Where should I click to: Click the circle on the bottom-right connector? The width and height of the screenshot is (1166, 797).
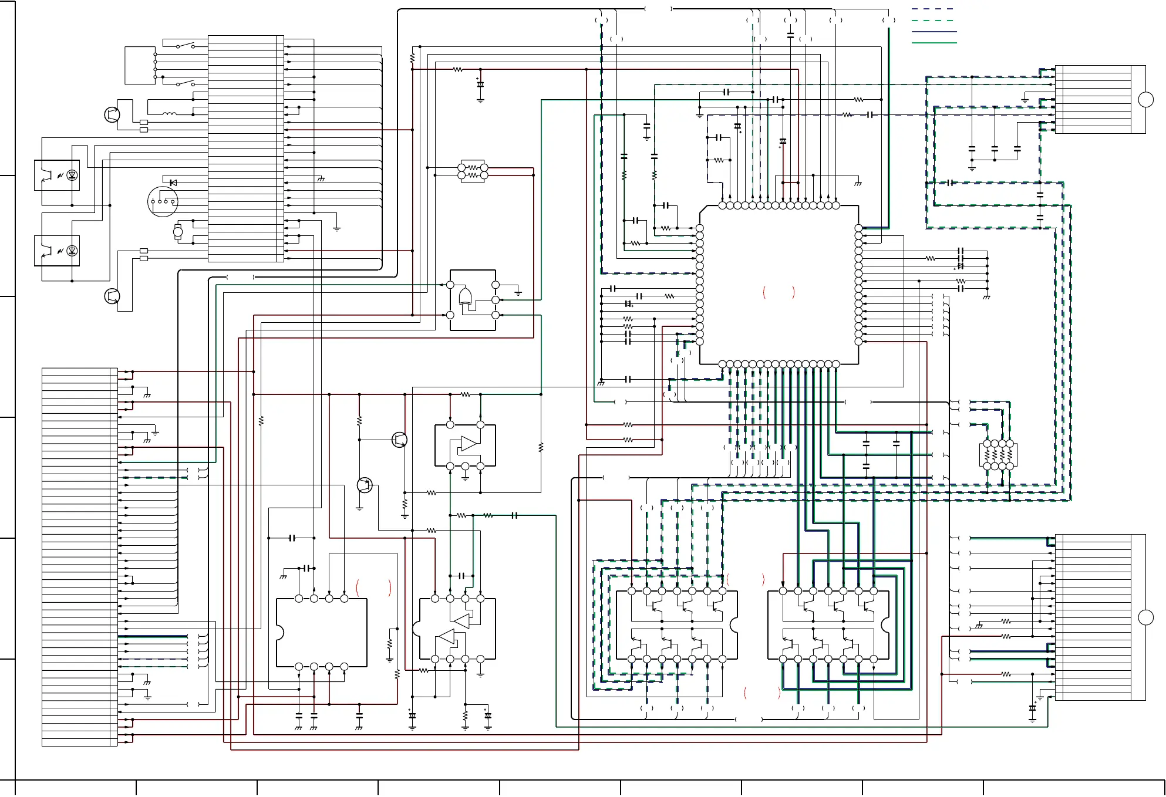tap(1145, 617)
